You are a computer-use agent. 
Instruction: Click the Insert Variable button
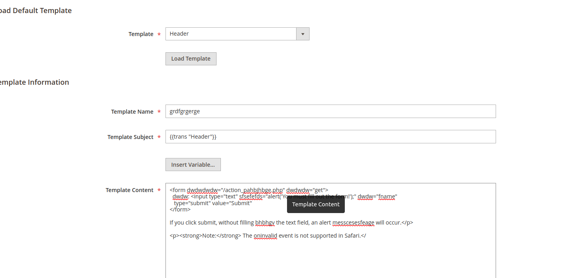[x=193, y=164]
